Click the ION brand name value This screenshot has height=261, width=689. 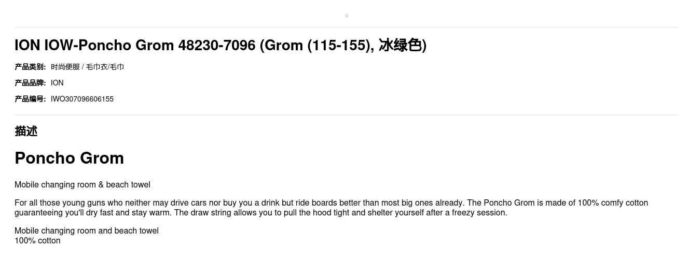(x=57, y=83)
